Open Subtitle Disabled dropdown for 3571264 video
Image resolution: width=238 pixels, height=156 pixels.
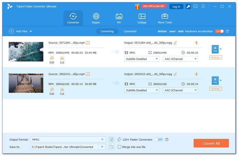[x=142, y=59]
